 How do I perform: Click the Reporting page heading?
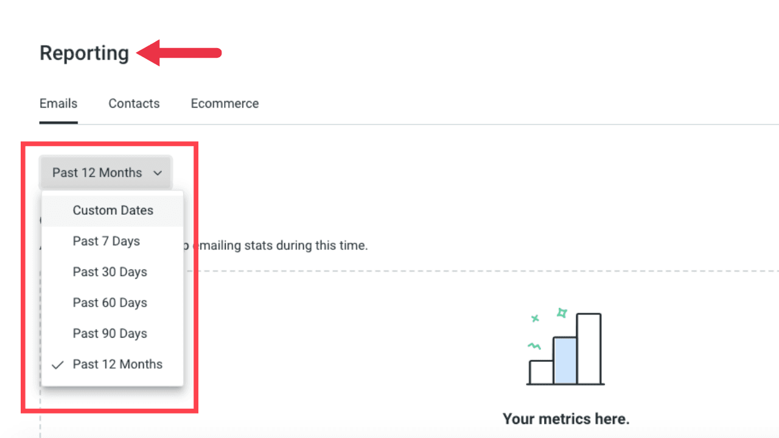[84, 54]
